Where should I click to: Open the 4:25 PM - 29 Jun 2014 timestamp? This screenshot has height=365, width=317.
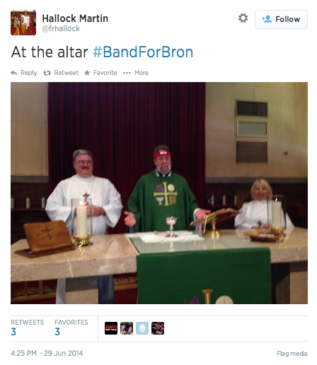[47, 353]
